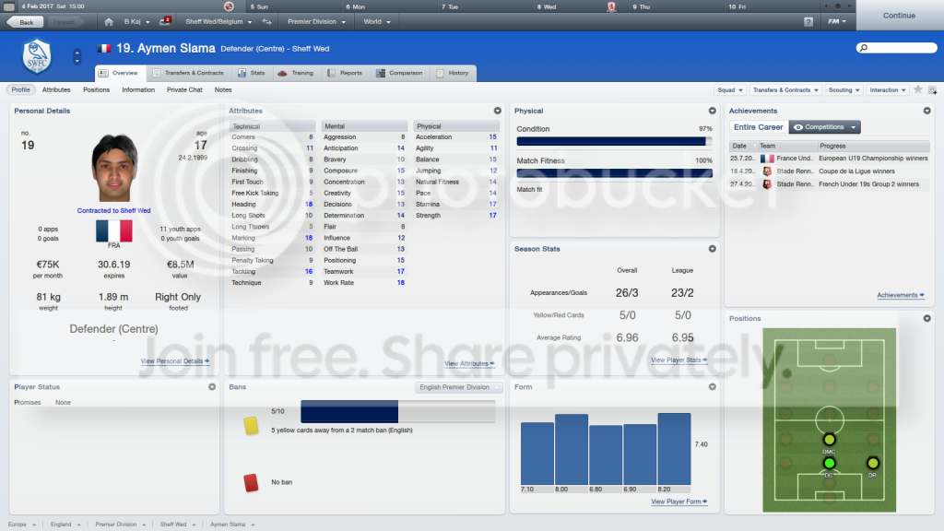Expand the Interaction actions dropdown
The image size is (944, 531).
[x=888, y=90]
